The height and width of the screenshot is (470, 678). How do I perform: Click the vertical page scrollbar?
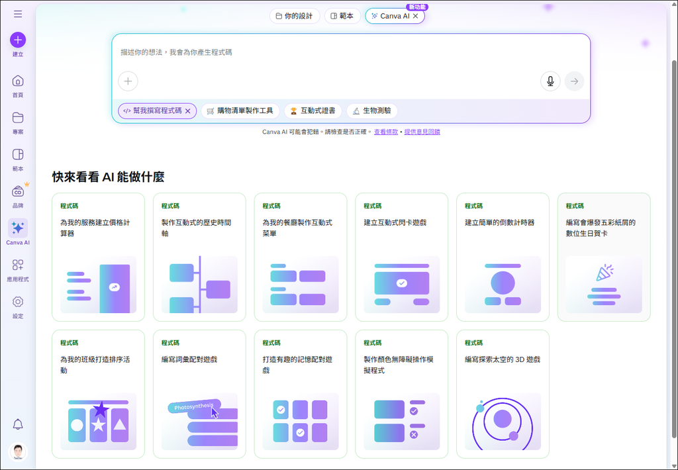[674, 249]
